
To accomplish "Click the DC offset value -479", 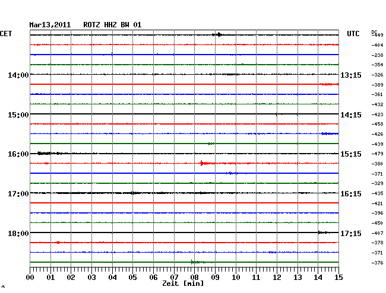I will pyautogui.click(x=377, y=154).
